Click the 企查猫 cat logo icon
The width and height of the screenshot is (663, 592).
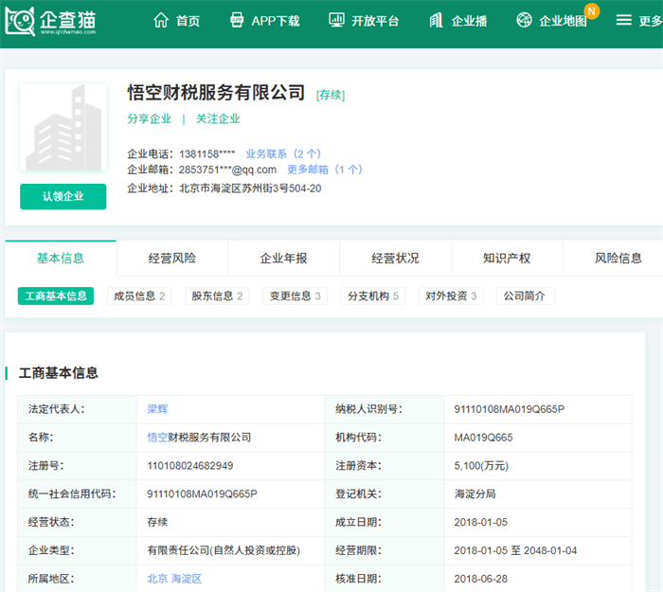pyautogui.click(x=20, y=21)
